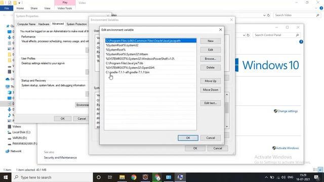Open Google Chrome from taskbar
Image resolution: width=324 pixels, height=182 pixels.
click(x=134, y=177)
